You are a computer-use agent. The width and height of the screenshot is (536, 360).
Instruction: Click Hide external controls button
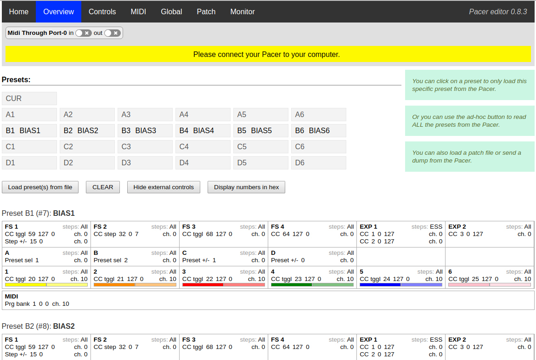coord(164,187)
